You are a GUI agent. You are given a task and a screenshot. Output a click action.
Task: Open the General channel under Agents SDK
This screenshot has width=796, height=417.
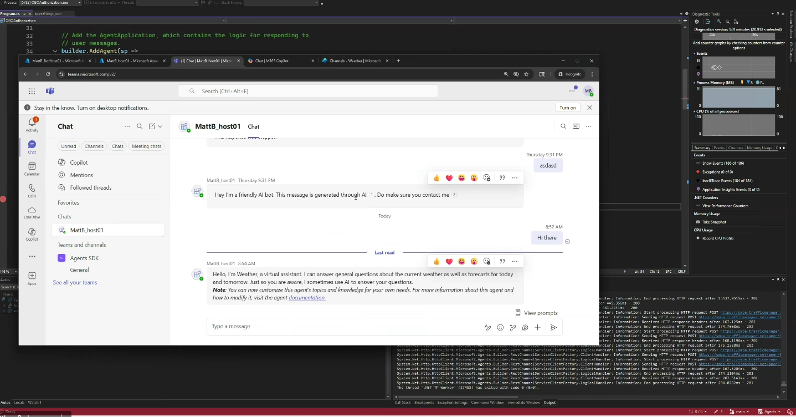pos(80,270)
